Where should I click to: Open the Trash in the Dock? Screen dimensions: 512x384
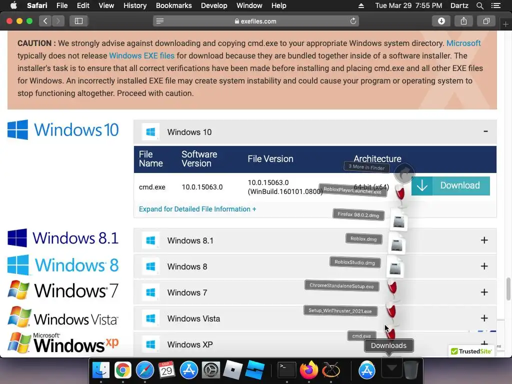[410, 370]
